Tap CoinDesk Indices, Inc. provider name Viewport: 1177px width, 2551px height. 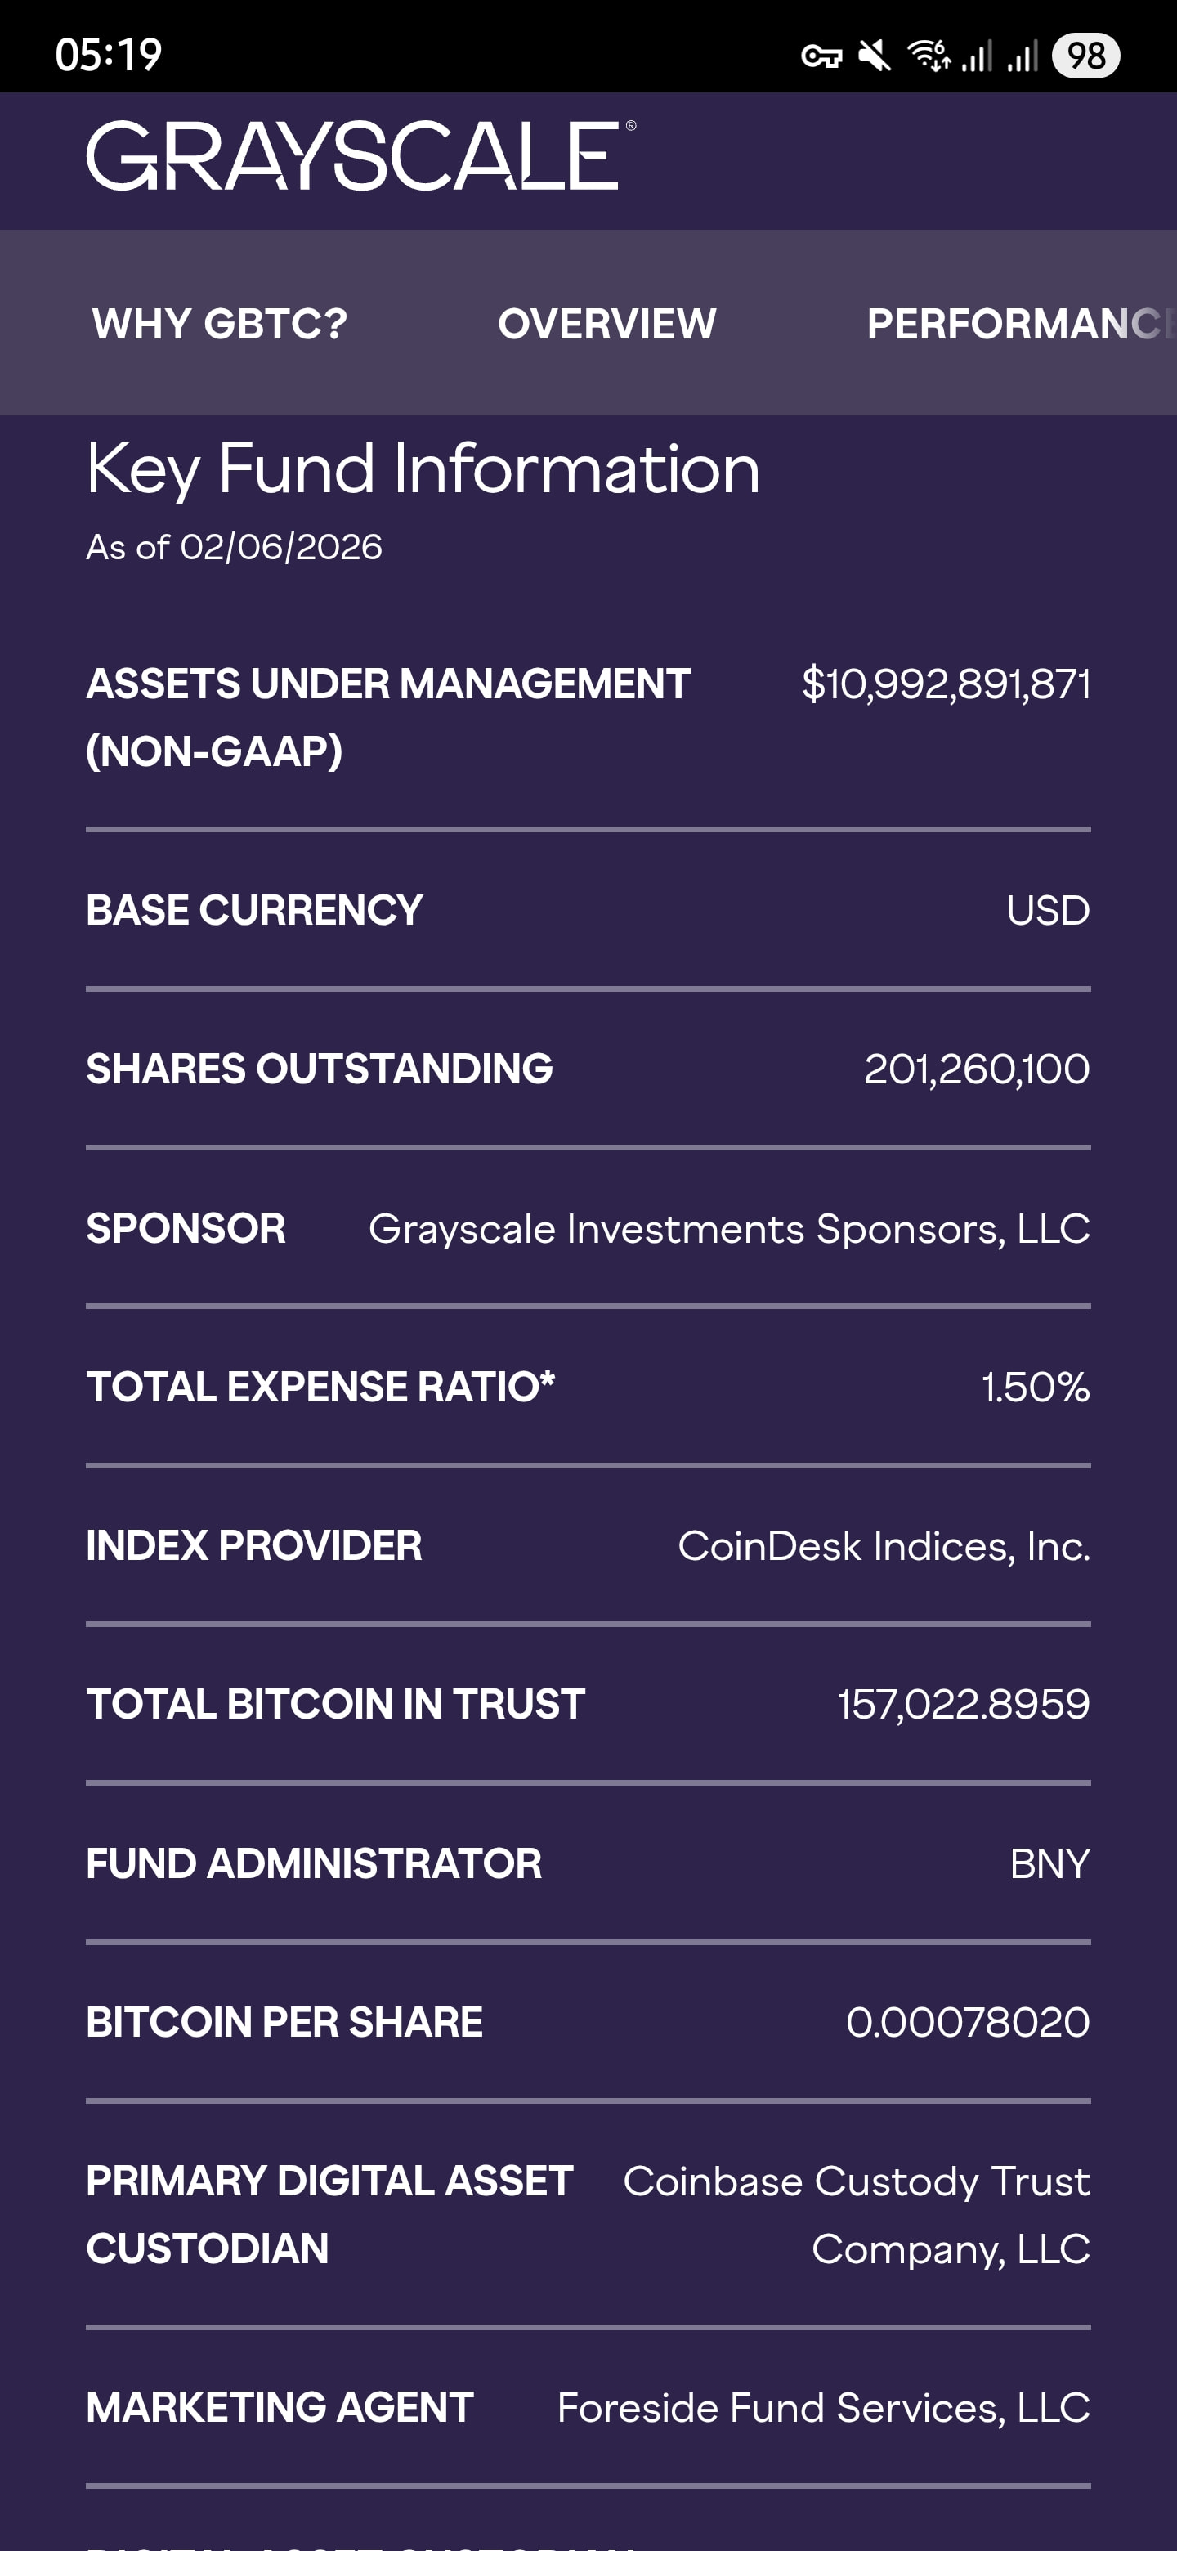click(x=883, y=1547)
